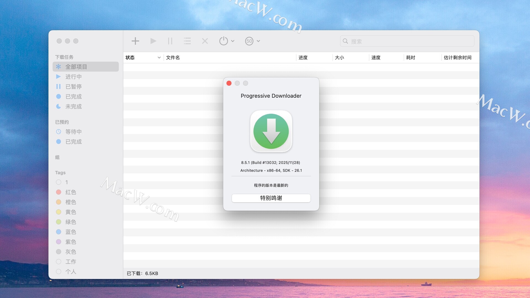Open the 状态 column sort dropdown
This screenshot has height=298, width=530.
click(159, 58)
